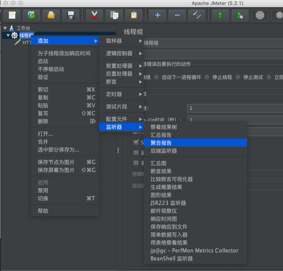The width and height of the screenshot is (283, 271).
Task: Click the Save floppy disk icon
Action: (71, 15)
